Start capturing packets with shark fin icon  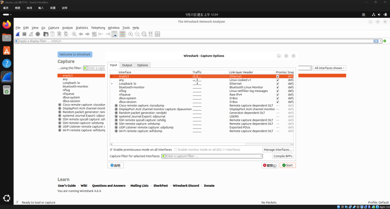(x=18, y=34)
